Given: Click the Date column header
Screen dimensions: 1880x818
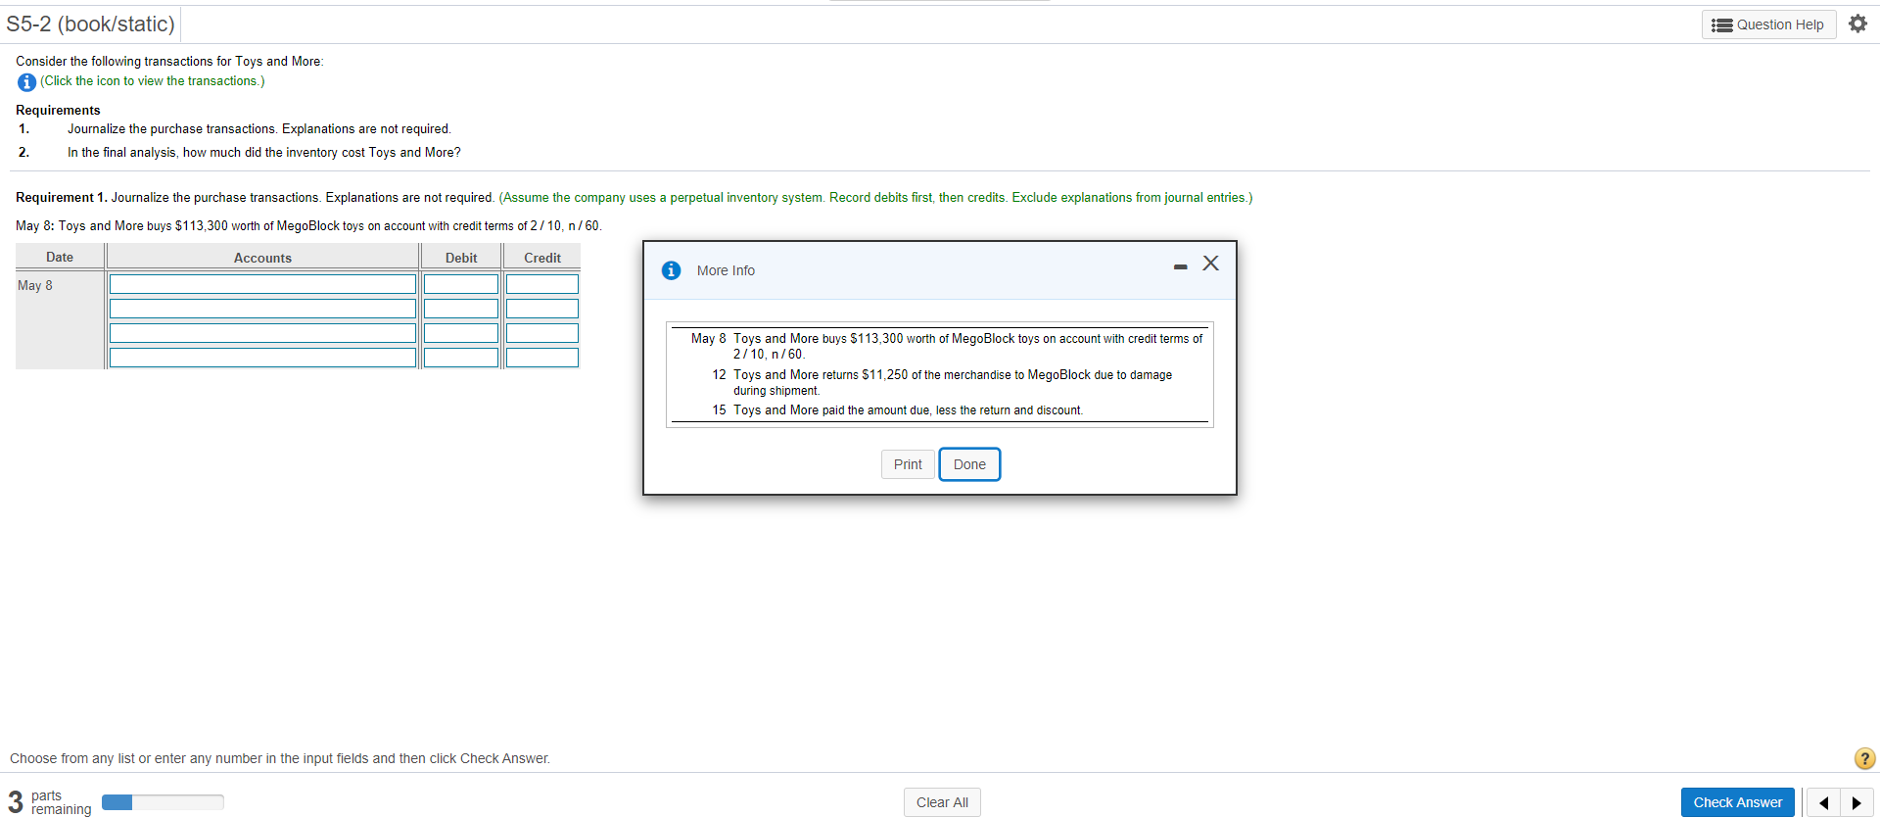Looking at the screenshot, I should click(60, 257).
